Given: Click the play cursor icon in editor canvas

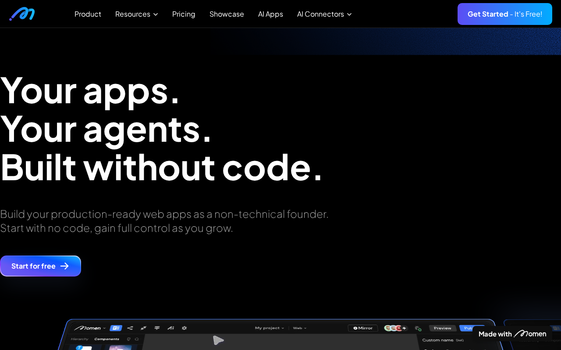Looking at the screenshot, I should 218,340.
